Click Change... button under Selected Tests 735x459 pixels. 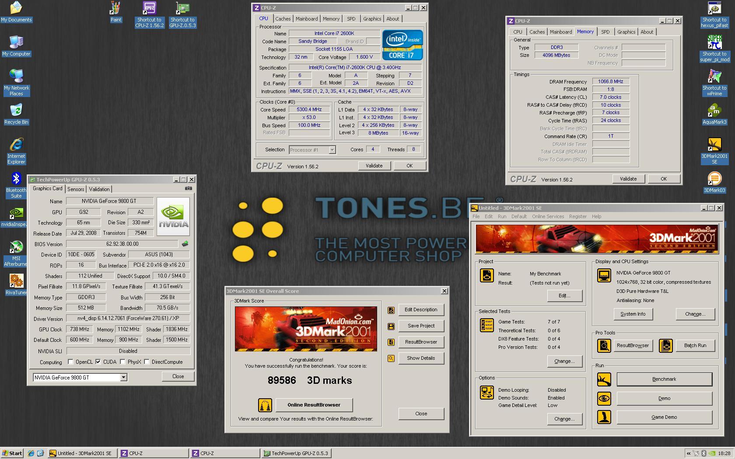pyautogui.click(x=564, y=362)
